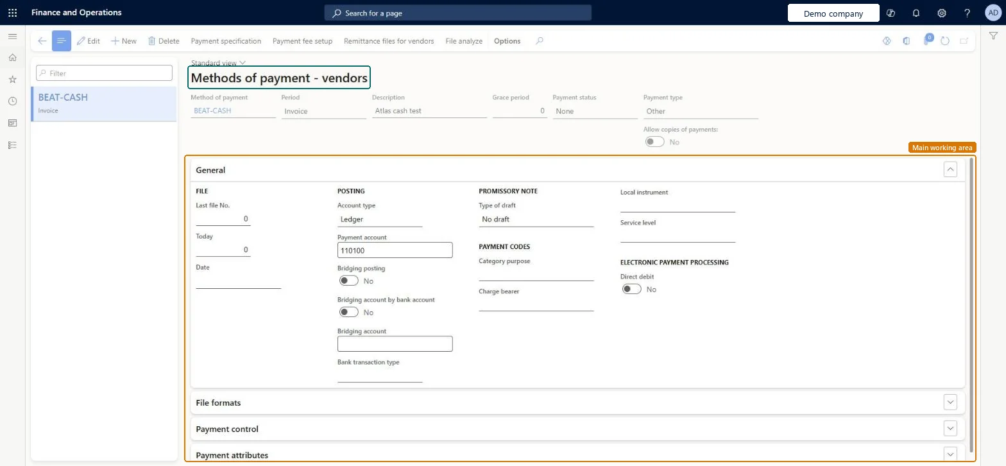Create a New payment method
1006x466 pixels.
coord(124,41)
